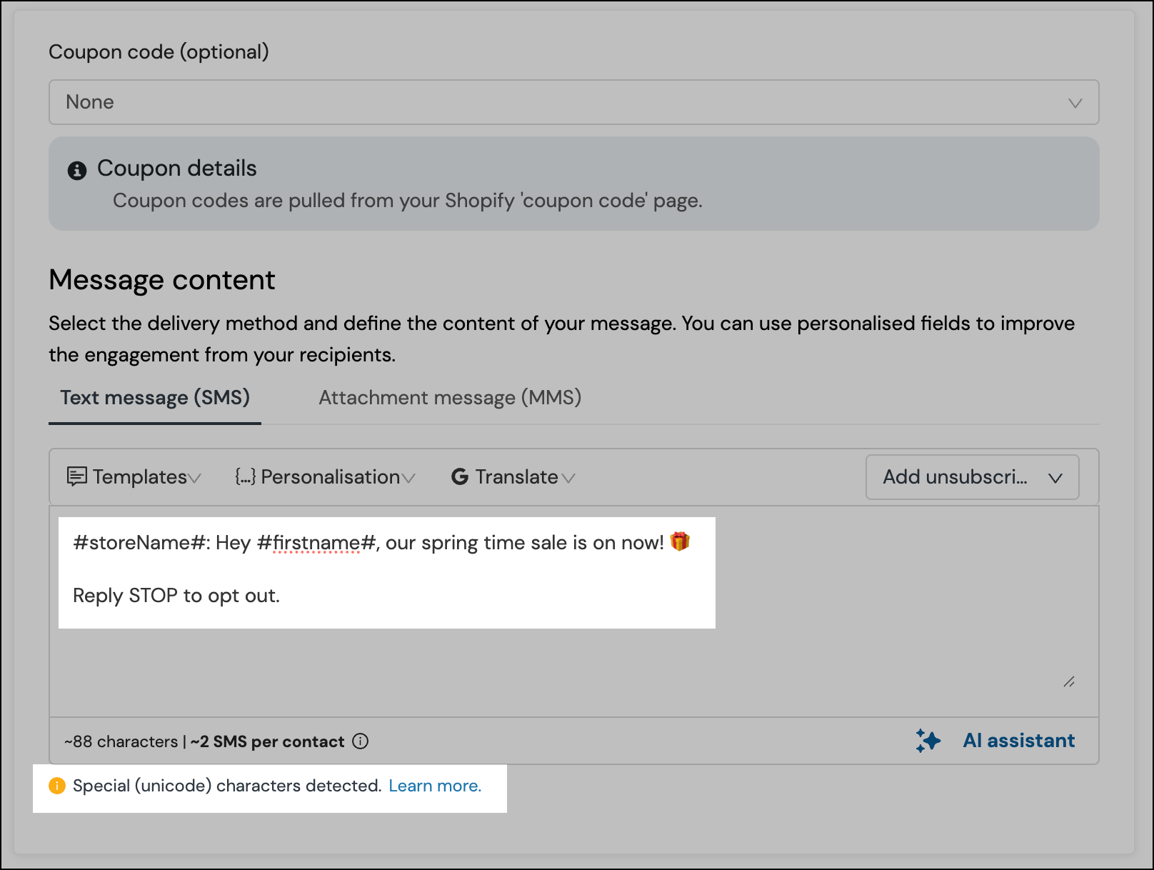Open the Learn more link
Screen dimensions: 1154x870
435,786
